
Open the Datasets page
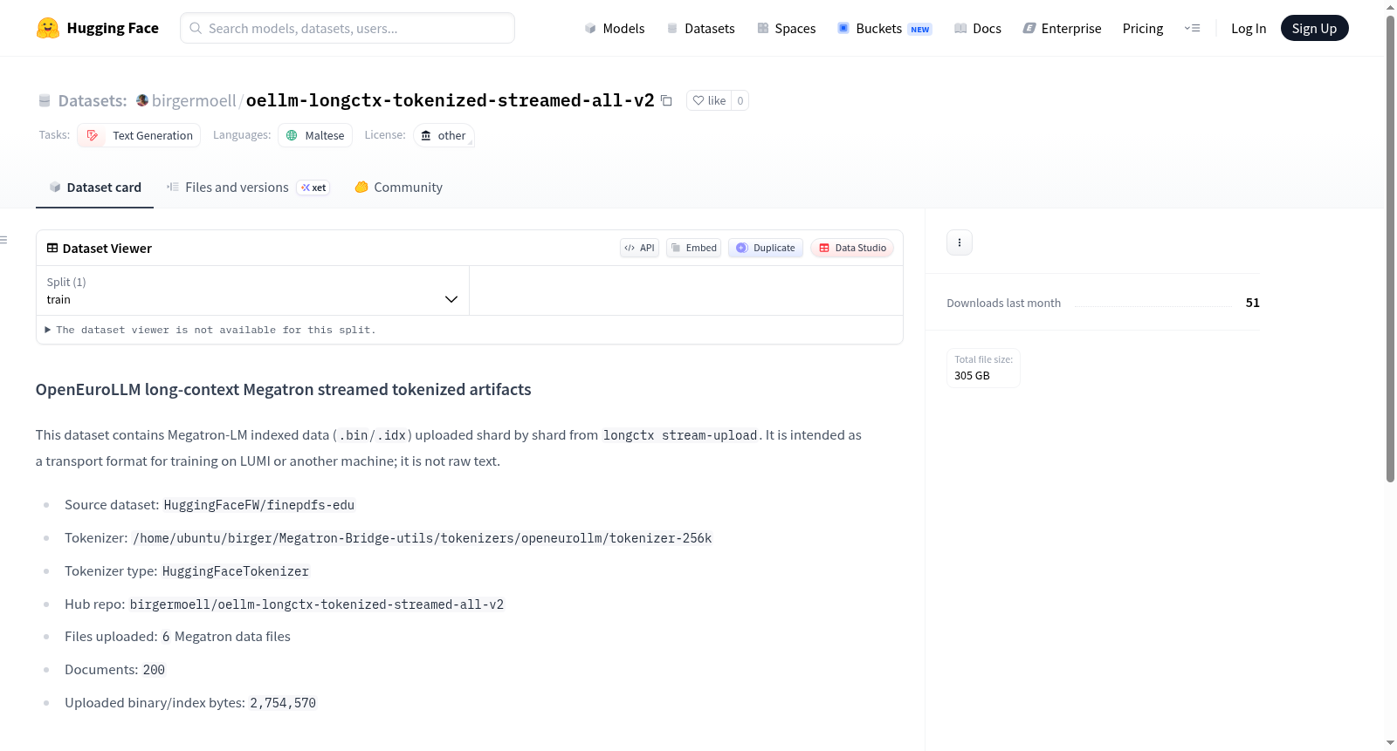pos(701,28)
